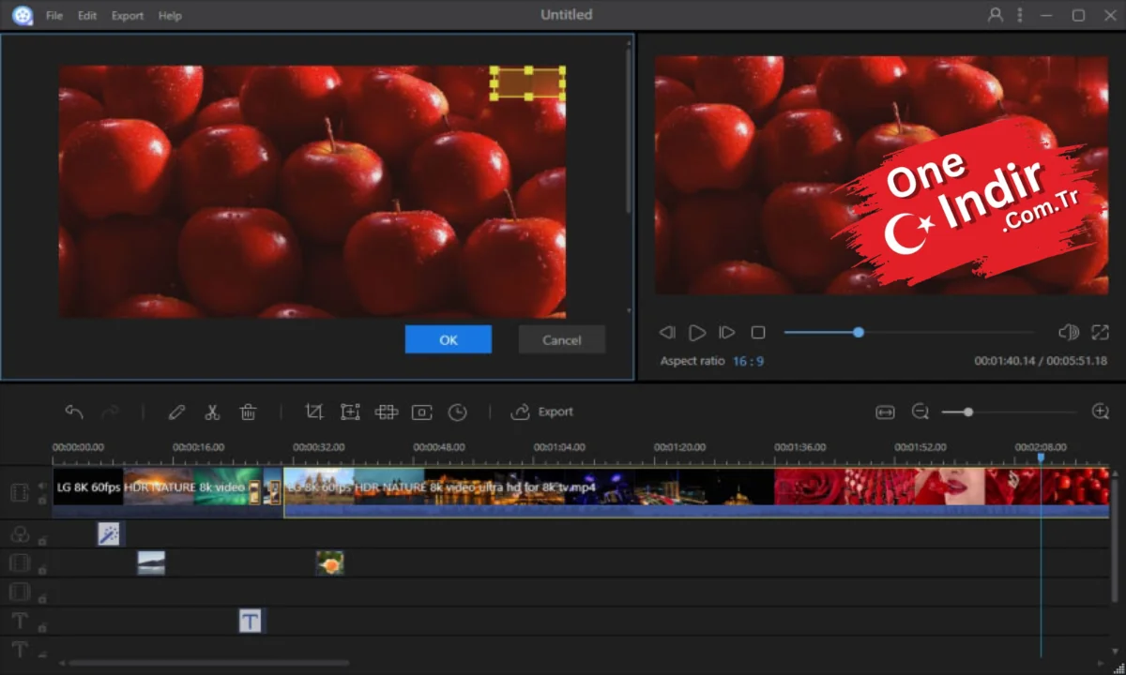This screenshot has height=675, width=1126.
Task: Confirm mosaic with the OK button
Action: (x=449, y=339)
